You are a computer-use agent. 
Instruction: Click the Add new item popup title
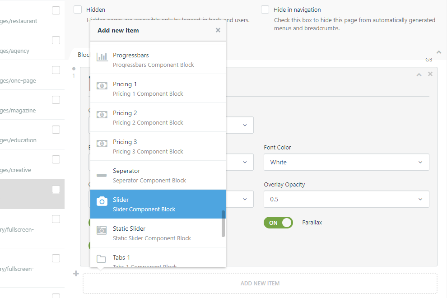118,31
